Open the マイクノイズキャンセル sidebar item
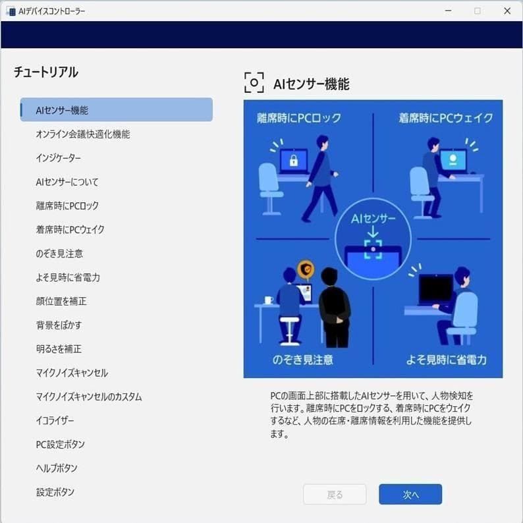523x523 pixels. (72, 373)
